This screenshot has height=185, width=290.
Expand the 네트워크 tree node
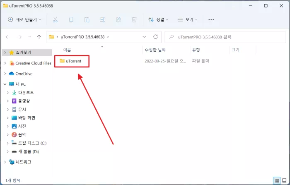tap(5, 162)
